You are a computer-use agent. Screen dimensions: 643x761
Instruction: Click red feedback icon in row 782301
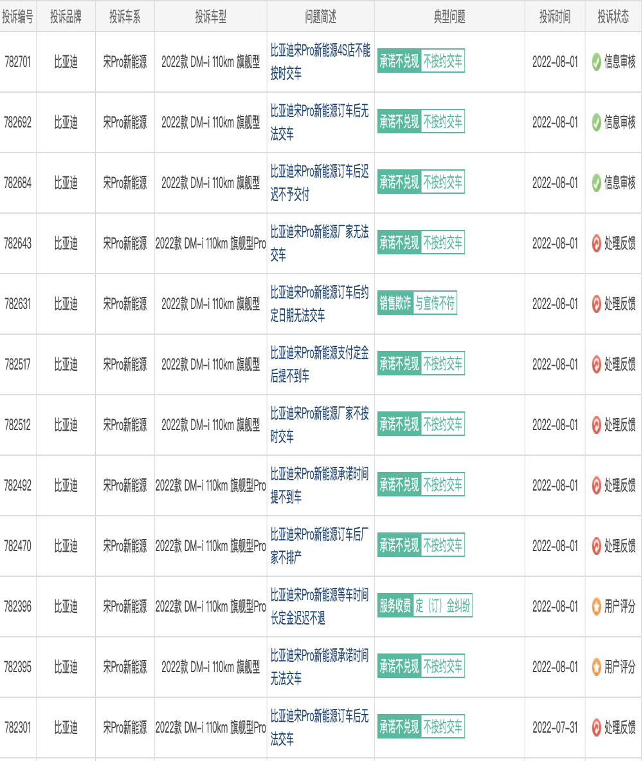point(597,728)
